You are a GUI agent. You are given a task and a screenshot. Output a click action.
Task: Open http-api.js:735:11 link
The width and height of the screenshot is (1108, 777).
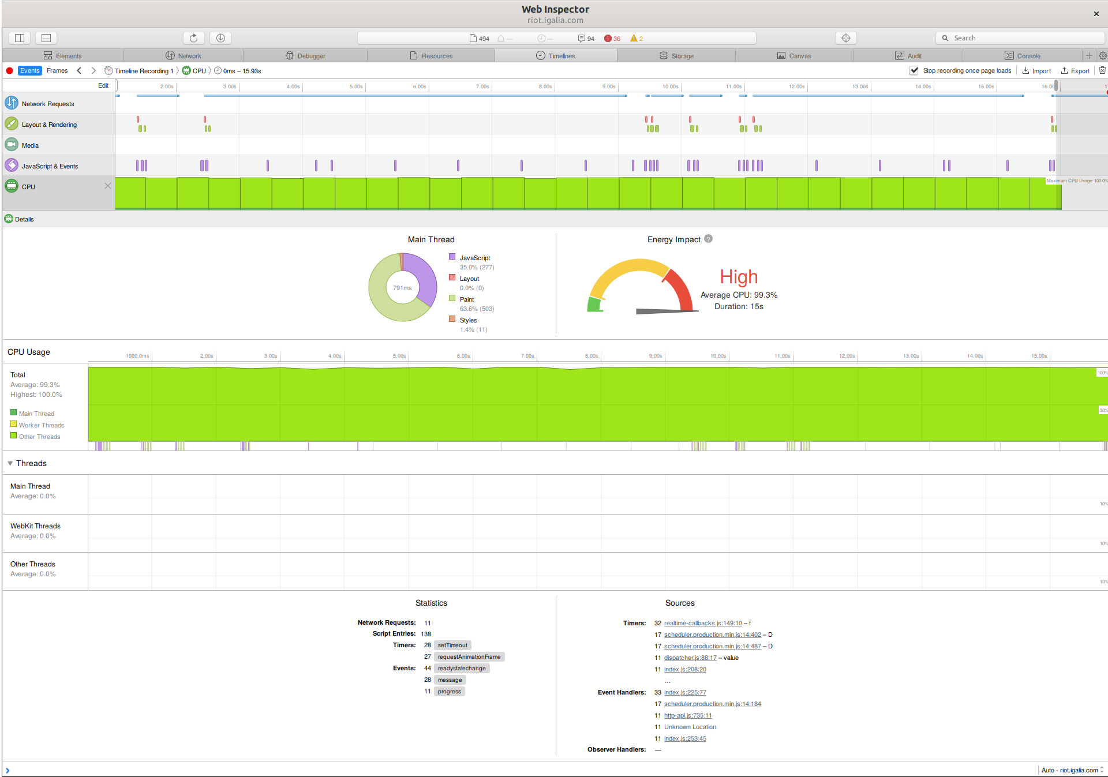click(688, 715)
